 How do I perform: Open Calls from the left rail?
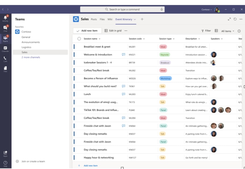pos(6,59)
